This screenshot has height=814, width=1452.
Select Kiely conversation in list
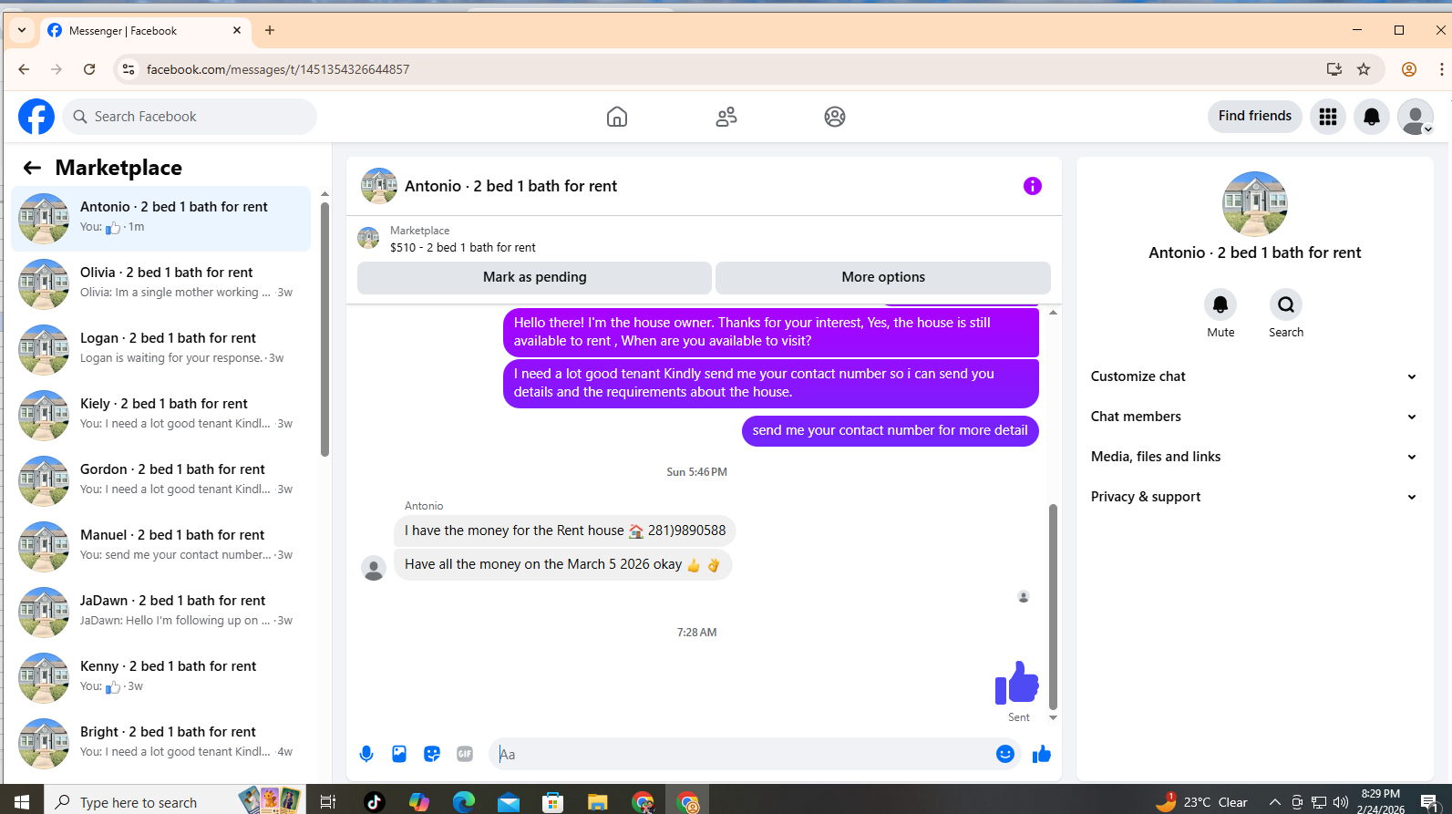pyautogui.click(x=160, y=416)
